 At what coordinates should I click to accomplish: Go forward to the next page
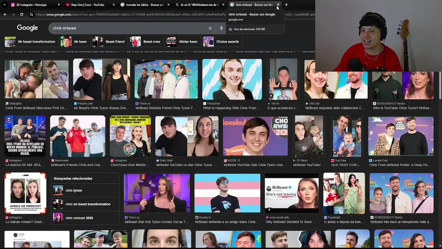[13, 15]
